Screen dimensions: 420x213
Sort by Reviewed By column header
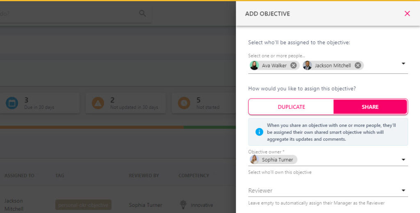point(144,176)
